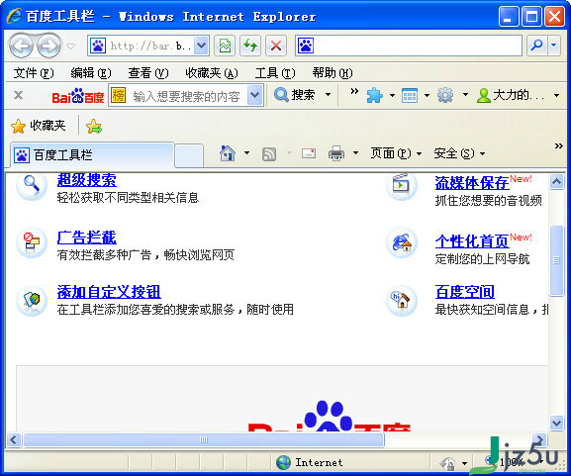The height and width of the screenshot is (476, 571).
Task: Open the 页面(P) command menu
Action: [x=396, y=153]
